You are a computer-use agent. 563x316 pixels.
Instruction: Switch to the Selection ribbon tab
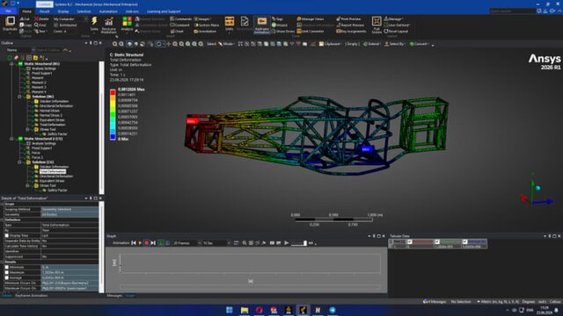coord(84,11)
